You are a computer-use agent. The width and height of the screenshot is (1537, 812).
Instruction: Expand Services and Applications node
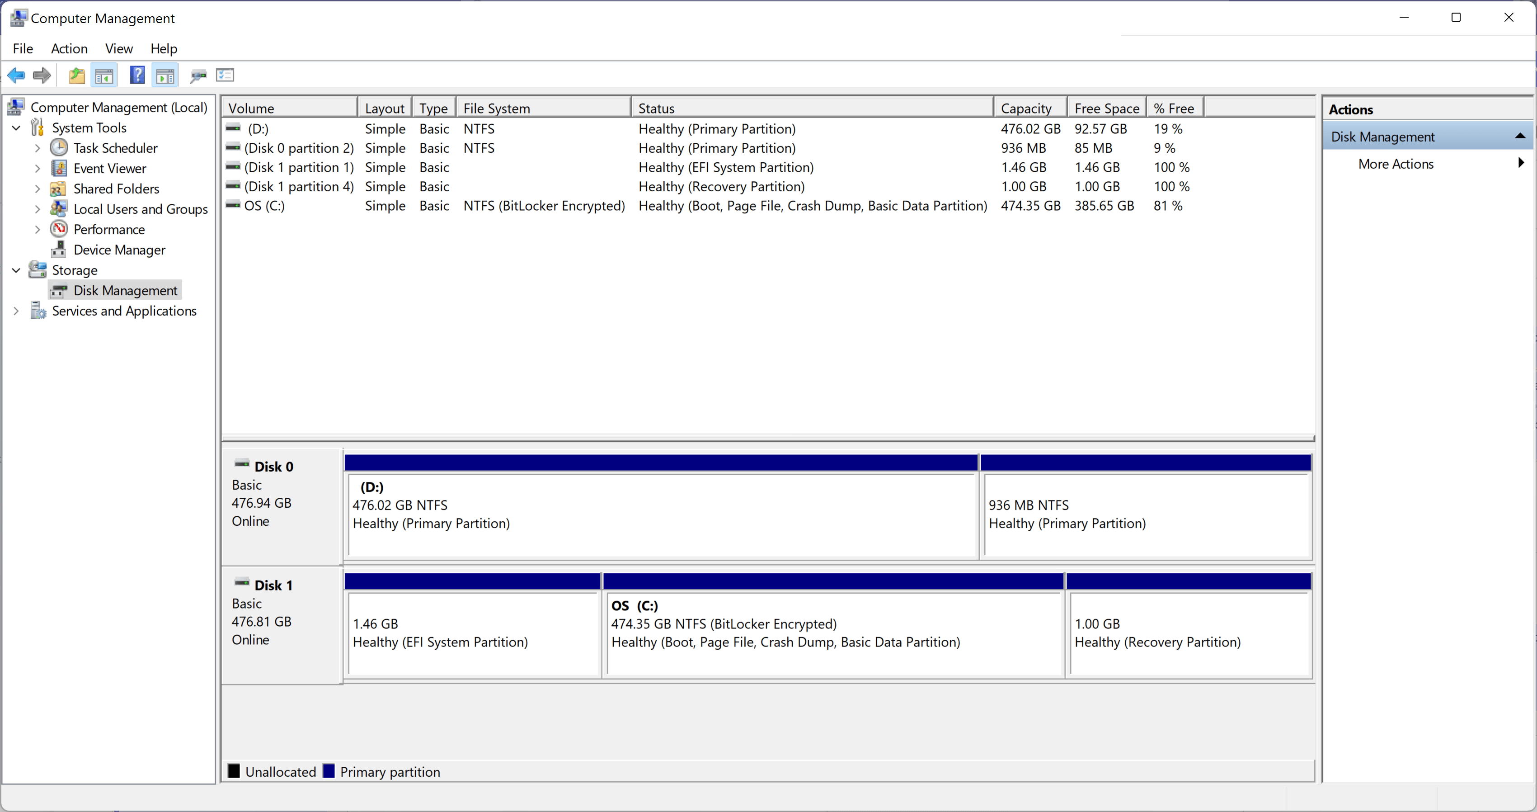coord(17,311)
